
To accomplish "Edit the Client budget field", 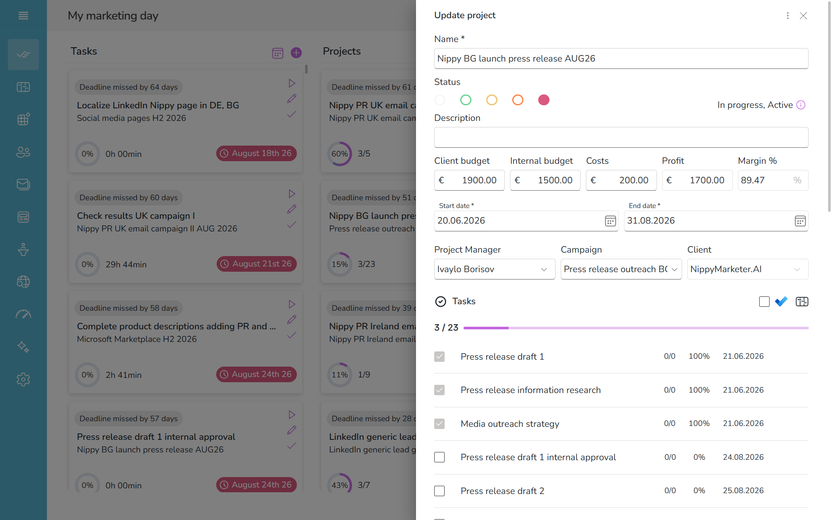I will pos(469,180).
